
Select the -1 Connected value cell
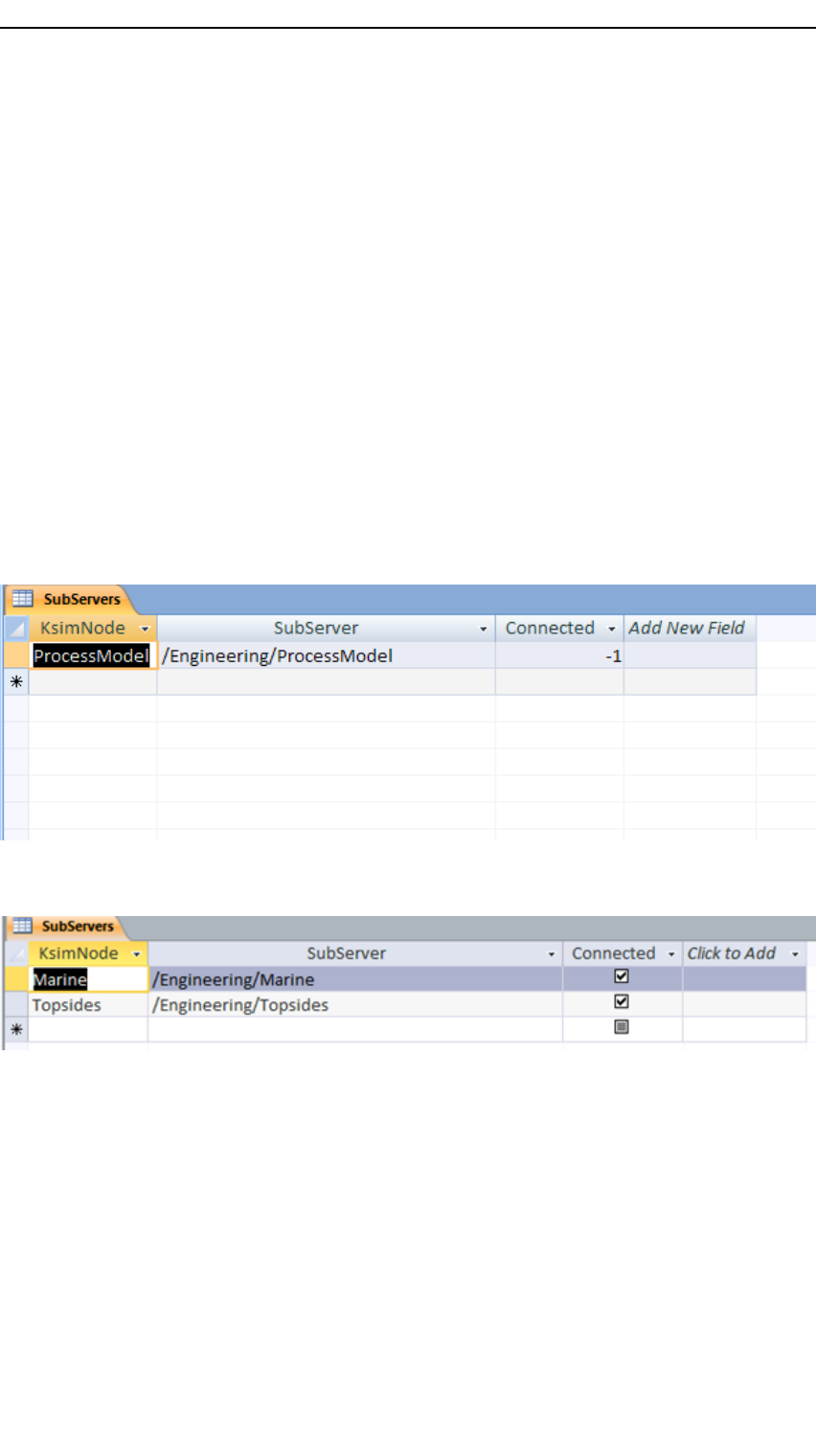pyautogui.click(x=559, y=655)
